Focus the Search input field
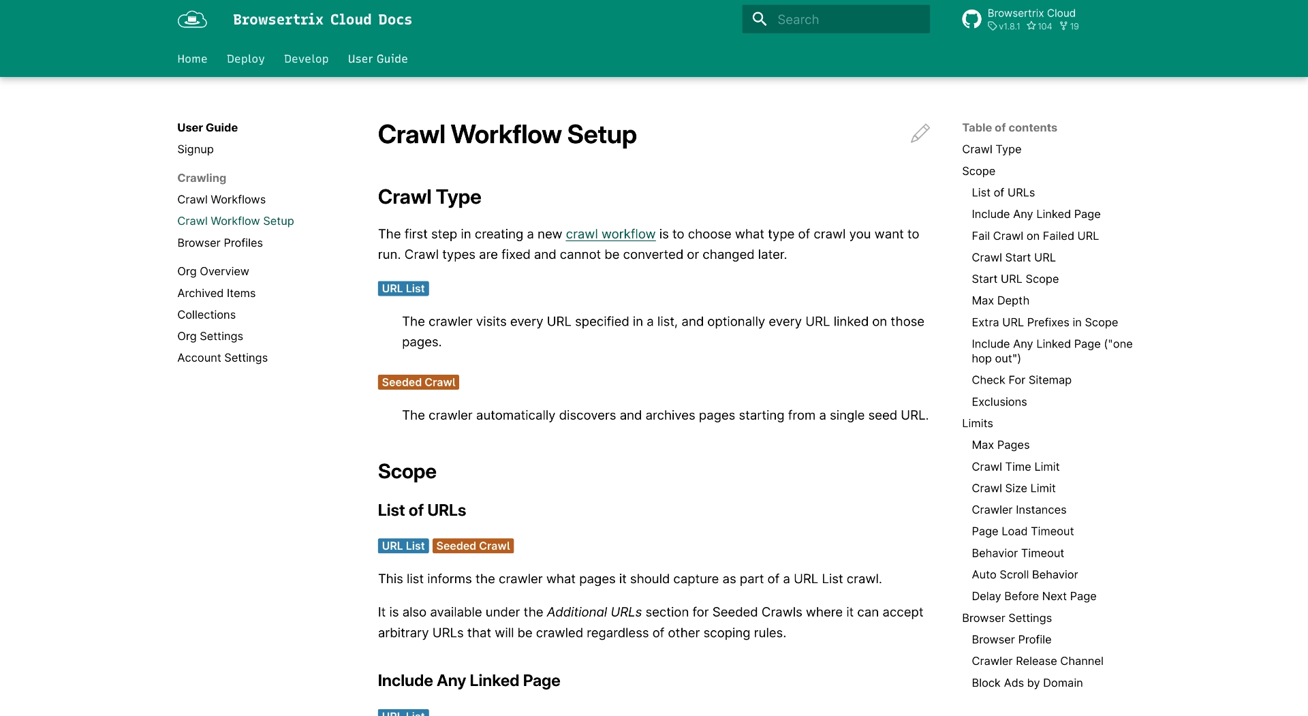 (836, 19)
